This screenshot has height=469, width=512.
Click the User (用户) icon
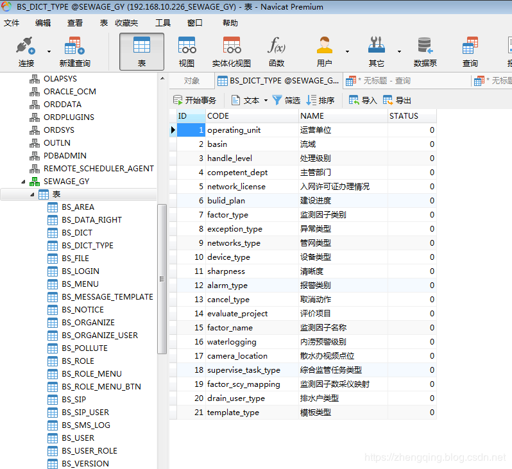tap(324, 46)
